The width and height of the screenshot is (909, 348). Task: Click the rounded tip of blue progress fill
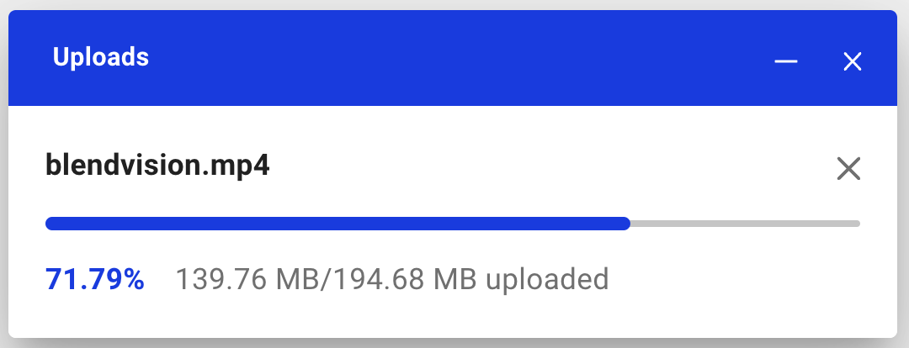625,224
